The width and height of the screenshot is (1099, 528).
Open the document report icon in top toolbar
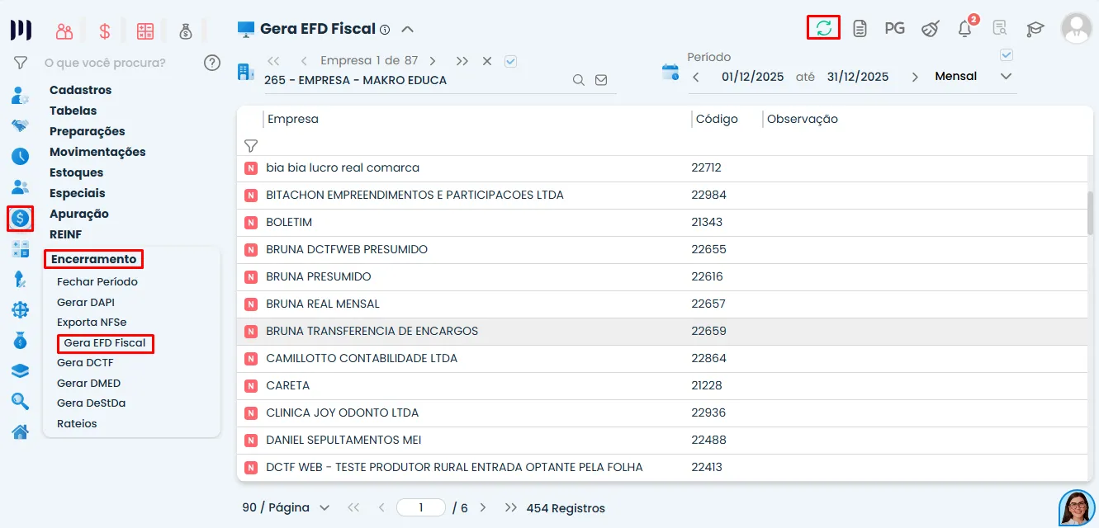(860, 29)
